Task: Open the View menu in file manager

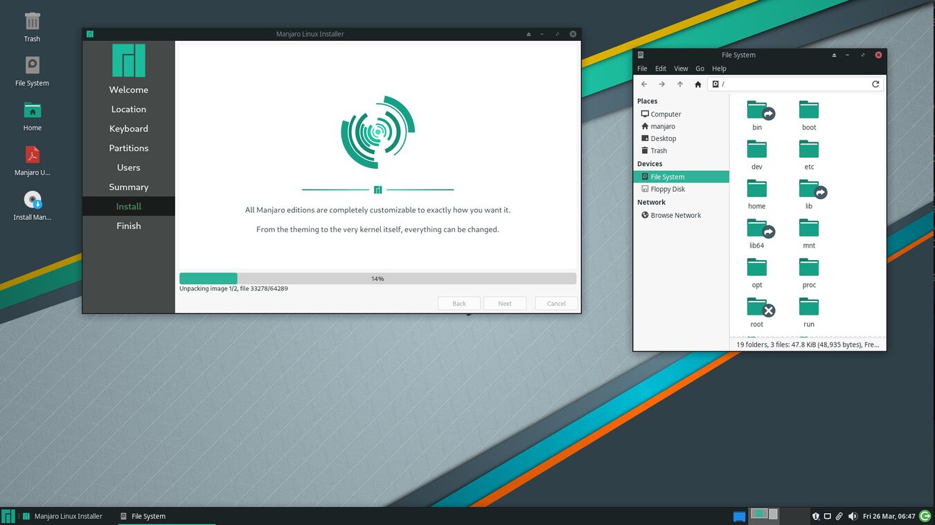Action: click(x=681, y=68)
